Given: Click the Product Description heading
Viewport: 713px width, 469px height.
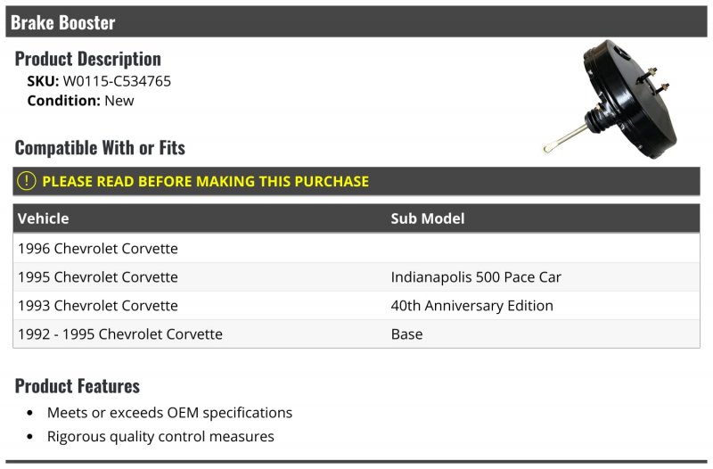Looking at the screenshot, I should pyautogui.click(x=87, y=59).
